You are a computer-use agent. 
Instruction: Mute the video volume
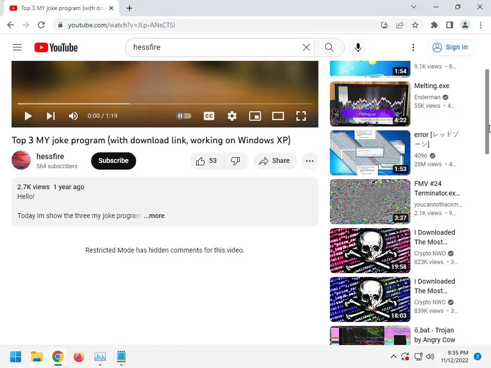pos(73,116)
